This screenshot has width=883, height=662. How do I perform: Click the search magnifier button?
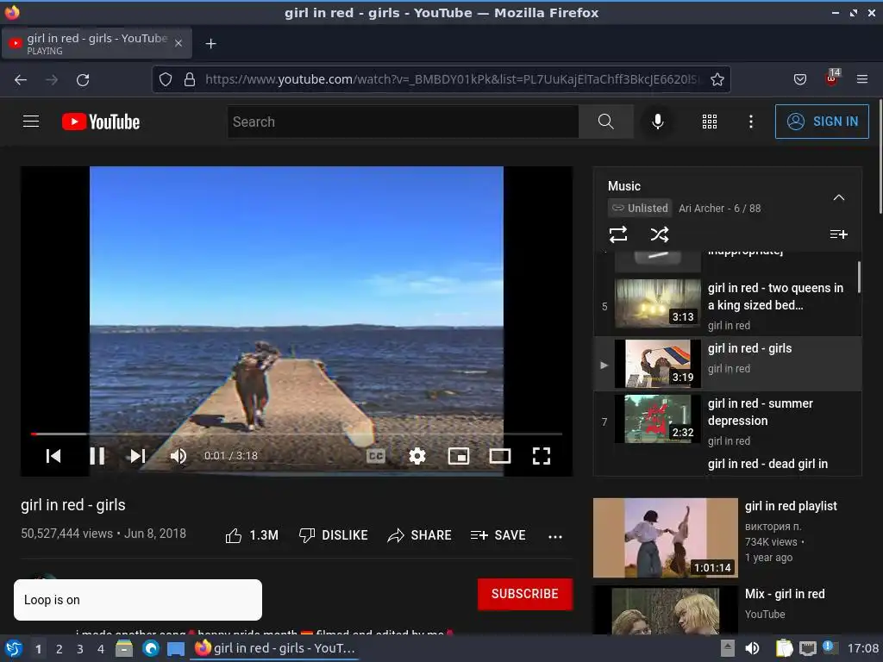pos(606,122)
